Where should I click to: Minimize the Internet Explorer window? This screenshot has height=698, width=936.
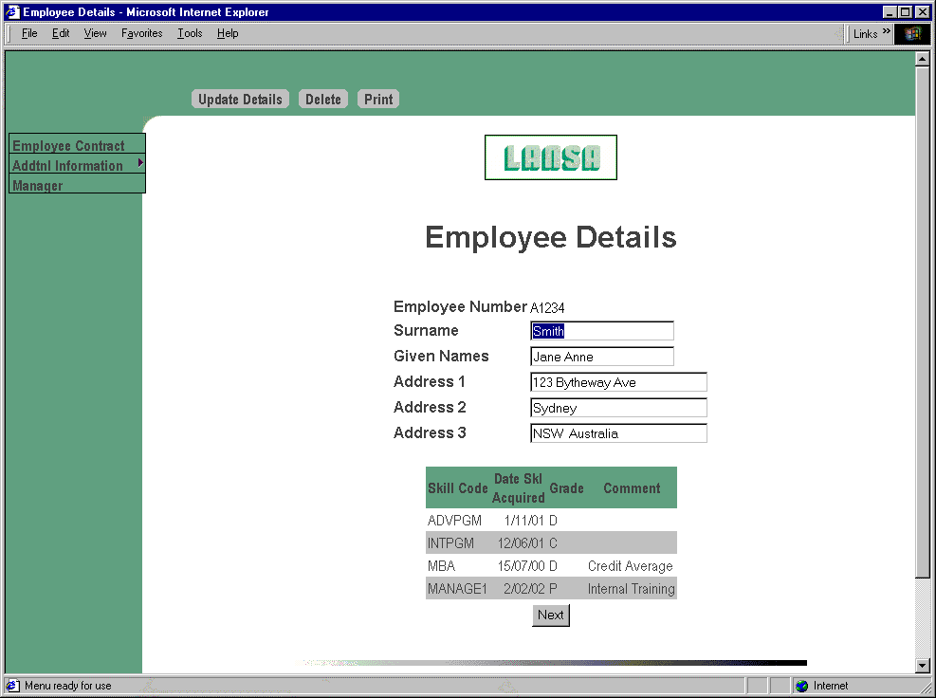click(x=890, y=12)
